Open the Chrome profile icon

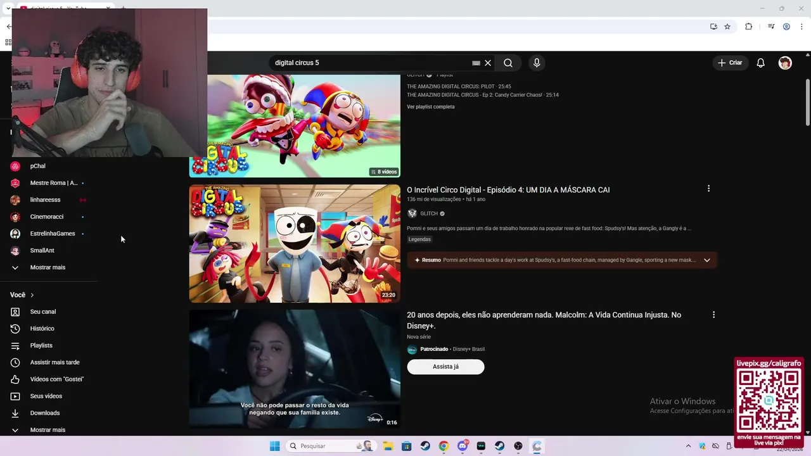786,27
